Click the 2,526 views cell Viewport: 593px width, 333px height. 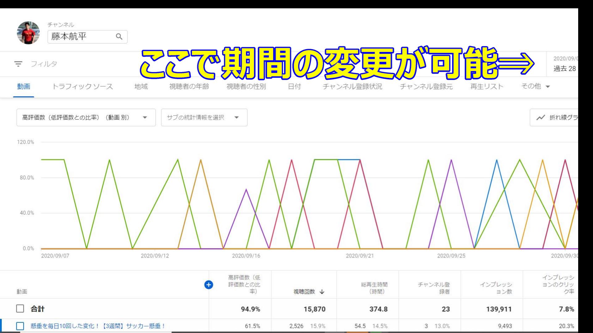tap(296, 326)
